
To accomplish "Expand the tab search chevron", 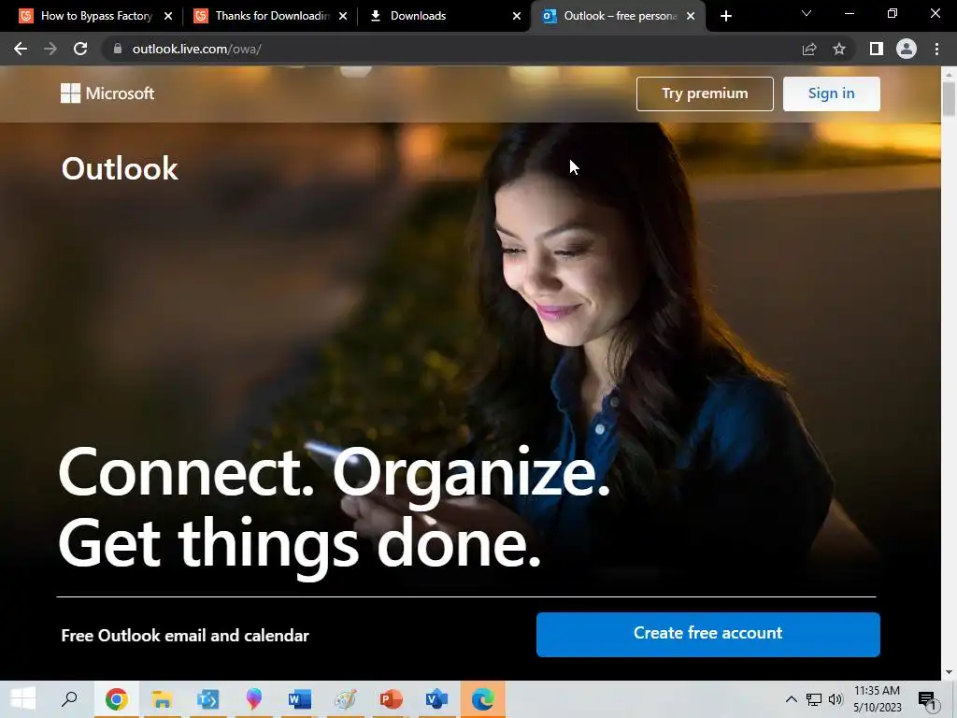I will pos(807,13).
